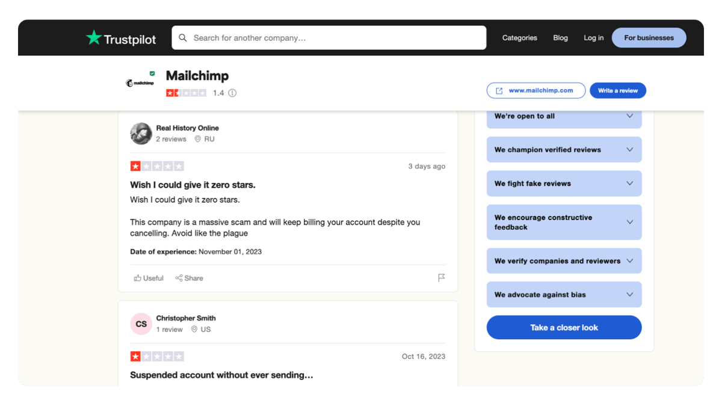Click the Share label on the review
Viewport: 722px width, 406px height.
194,278
